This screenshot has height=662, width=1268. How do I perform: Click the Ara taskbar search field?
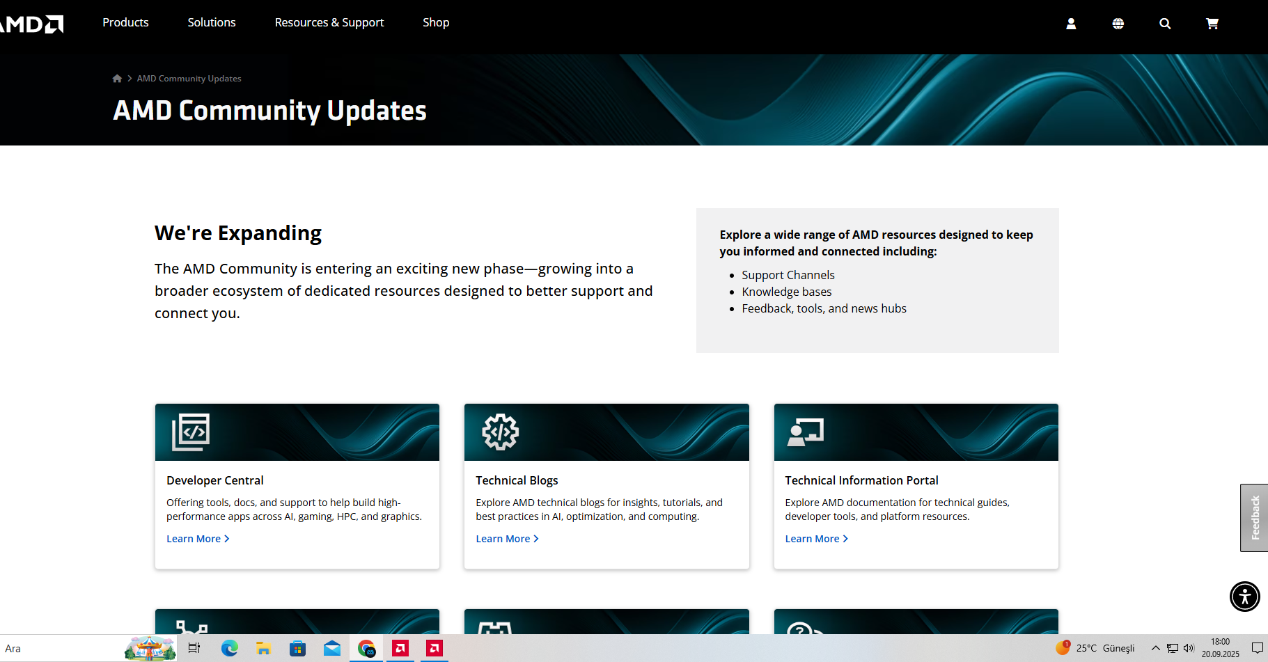[63, 648]
